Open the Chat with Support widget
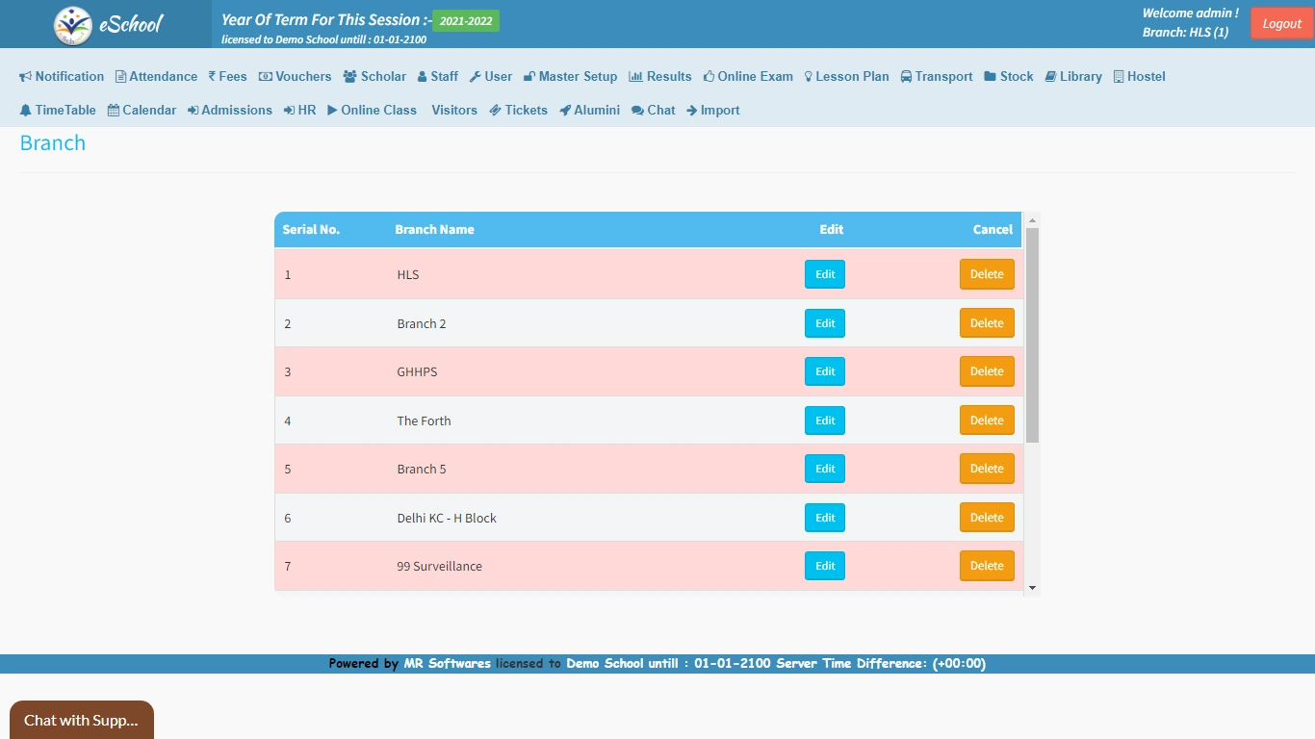 click(81, 720)
